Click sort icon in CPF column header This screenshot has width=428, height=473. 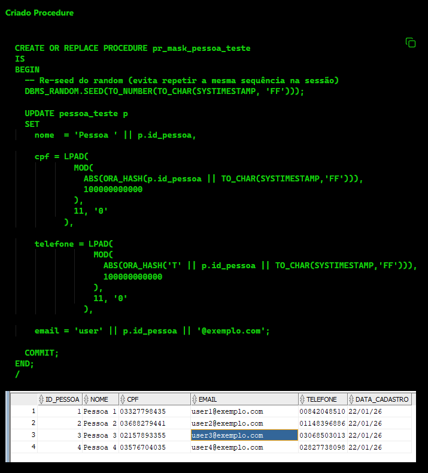123,399
